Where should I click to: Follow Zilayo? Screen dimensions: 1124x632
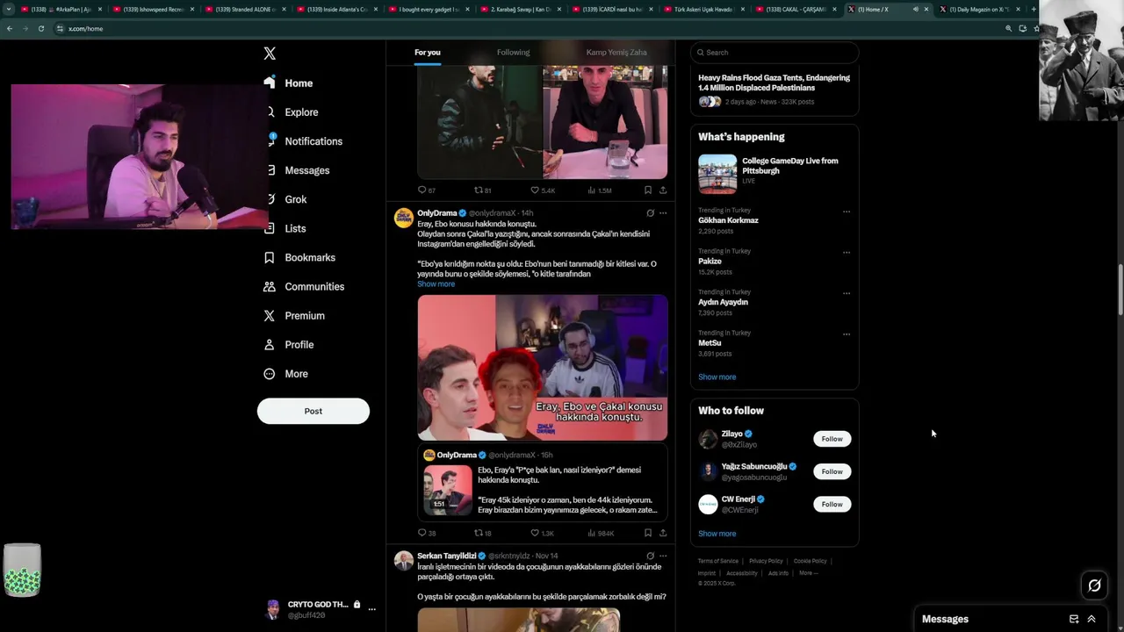pos(832,439)
